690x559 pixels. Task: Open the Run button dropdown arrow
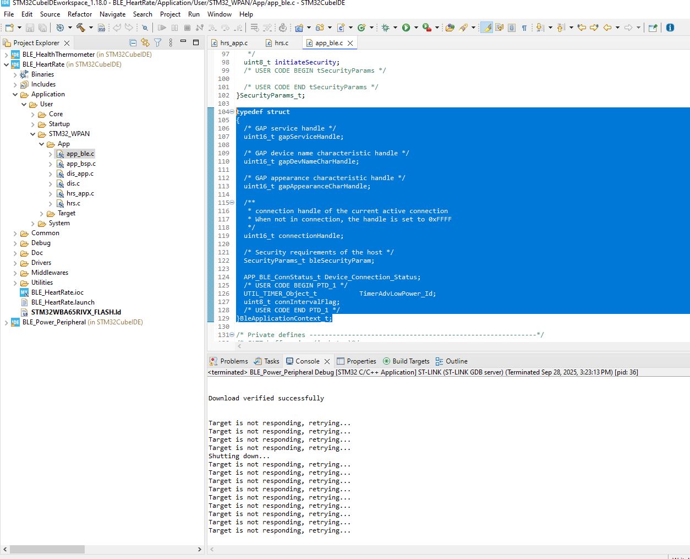(x=416, y=28)
